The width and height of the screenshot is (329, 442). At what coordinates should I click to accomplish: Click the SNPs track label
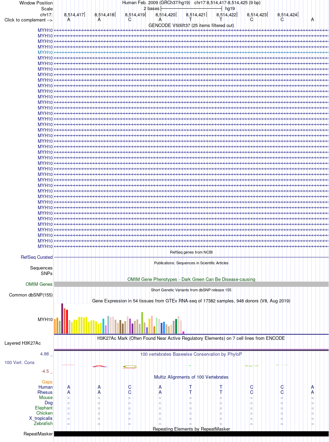47,273
